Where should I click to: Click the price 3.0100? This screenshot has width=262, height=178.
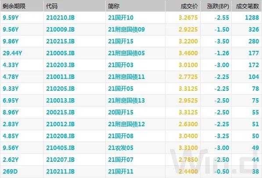pyautogui.click(x=188, y=65)
